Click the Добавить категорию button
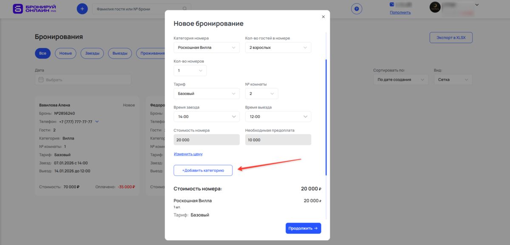Screen dimensions: 510x245 (x=202, y=170)
